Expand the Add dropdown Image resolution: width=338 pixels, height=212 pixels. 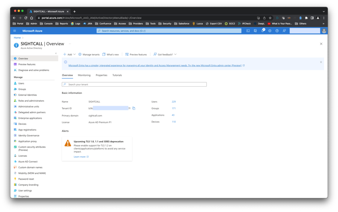[x=69, y=54]
